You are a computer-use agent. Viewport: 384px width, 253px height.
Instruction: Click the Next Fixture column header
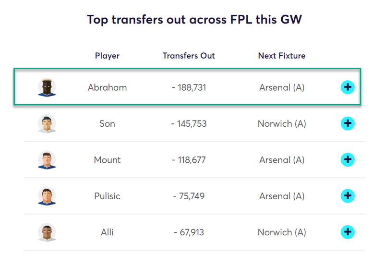tap(282, 56)
